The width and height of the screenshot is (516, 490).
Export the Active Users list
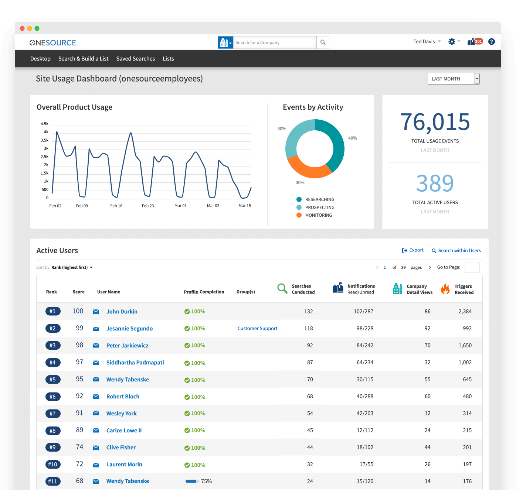click(x=413, y=250)
